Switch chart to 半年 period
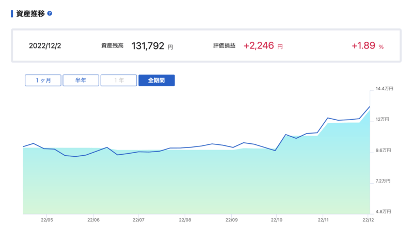The image size is (413, 230). (81, 80)
